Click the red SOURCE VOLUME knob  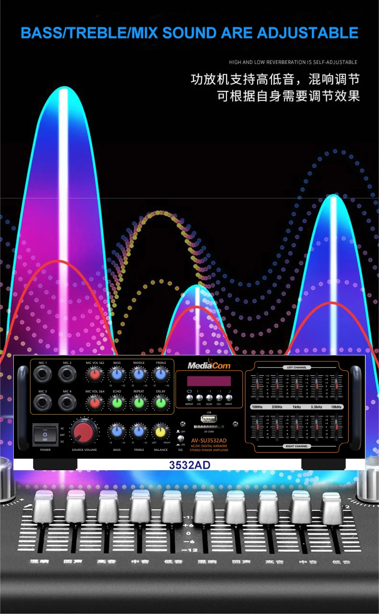pyautogui.click(x=83, y=432)
